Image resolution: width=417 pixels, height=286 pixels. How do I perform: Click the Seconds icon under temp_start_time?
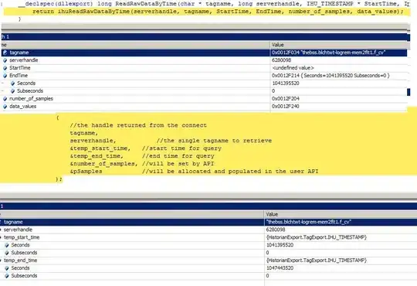coord(7,245)
